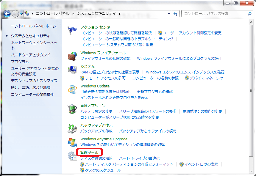Select システムとセキュリティ in the address breadcrumb
256x176 pixels.
pos(96,13)
